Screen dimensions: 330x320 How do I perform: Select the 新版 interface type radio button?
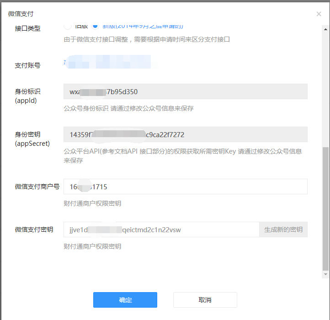(95, 27)
